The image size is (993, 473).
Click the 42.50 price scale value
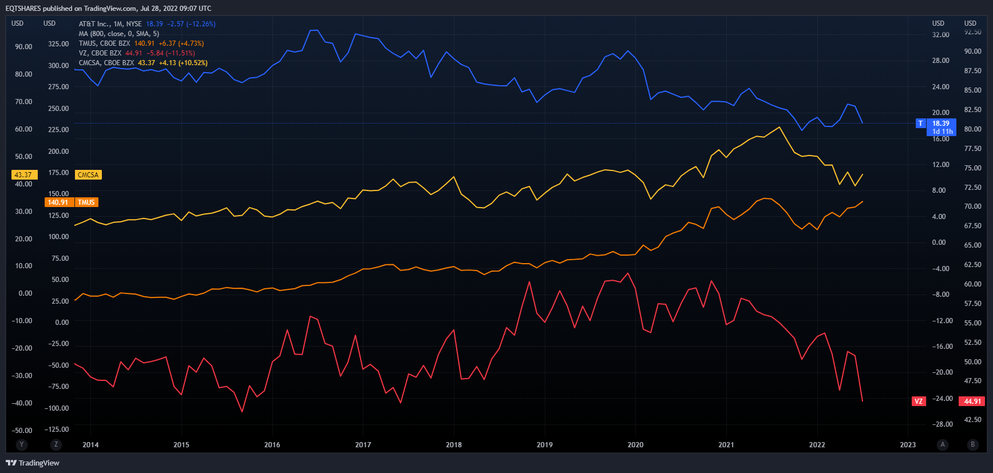pyautogui.click(x=973, y=420)
